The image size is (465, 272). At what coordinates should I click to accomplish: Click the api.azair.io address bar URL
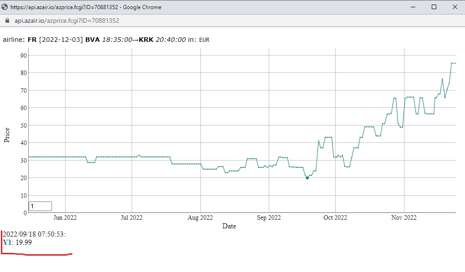pyautogui.click(x=67, y=20)
